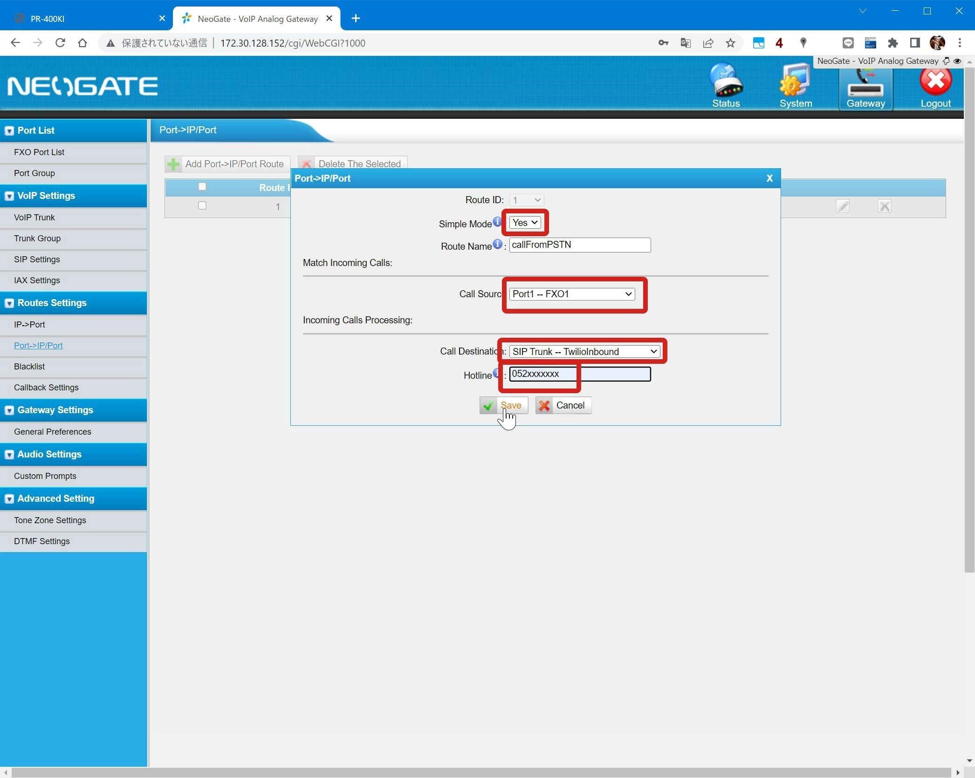The height and width of the screenshot is (778, 975).
Task: Check the checkbox for route 1
Action: (x=202, y=205)
